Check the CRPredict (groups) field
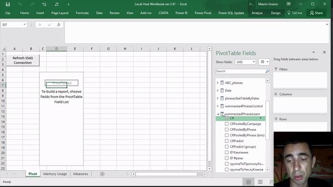The image size is (333, 187). point(227,146)
